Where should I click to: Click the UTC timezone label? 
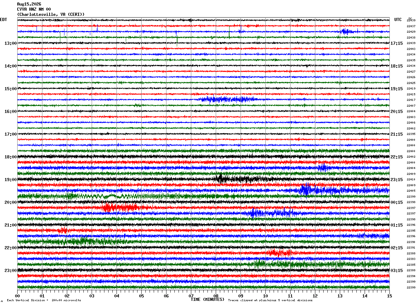click(398, 20)
